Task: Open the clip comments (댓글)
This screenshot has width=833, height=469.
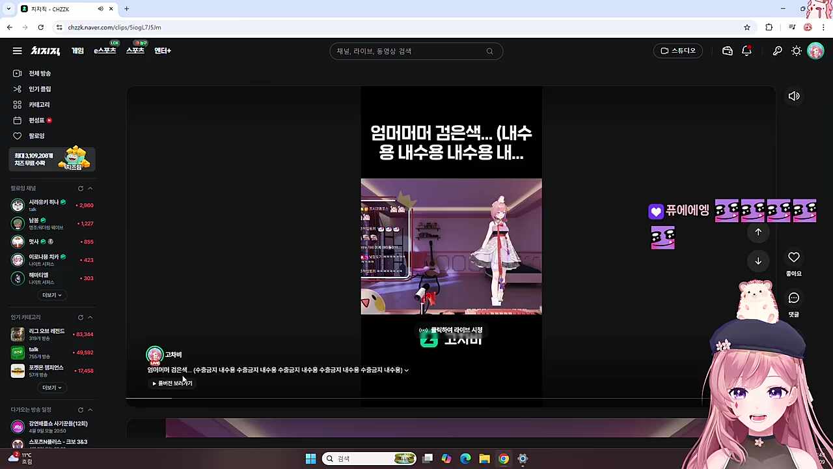Action: click(794, 298)
